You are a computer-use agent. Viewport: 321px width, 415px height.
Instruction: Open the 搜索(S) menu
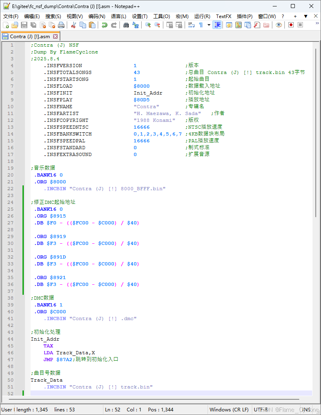53,16
